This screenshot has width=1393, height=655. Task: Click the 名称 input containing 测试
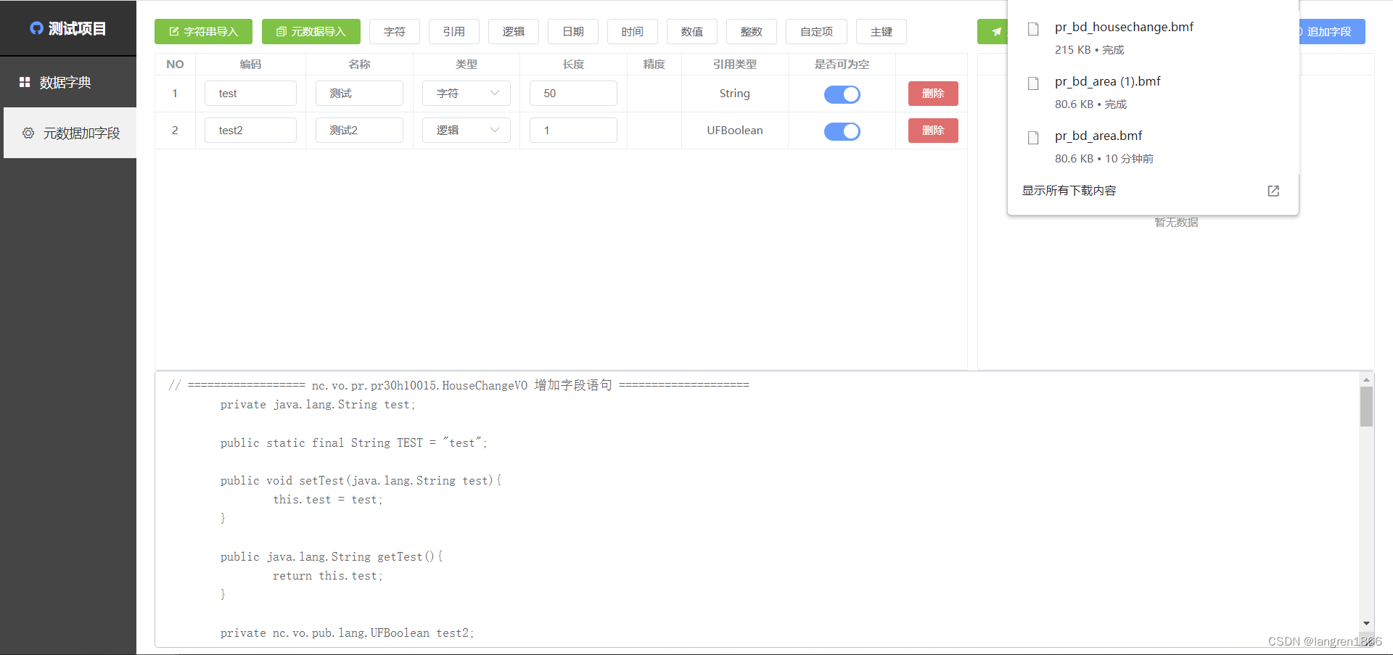coord(359,94)
